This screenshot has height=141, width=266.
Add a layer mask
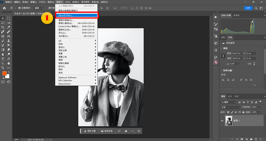tap(242, 139)
